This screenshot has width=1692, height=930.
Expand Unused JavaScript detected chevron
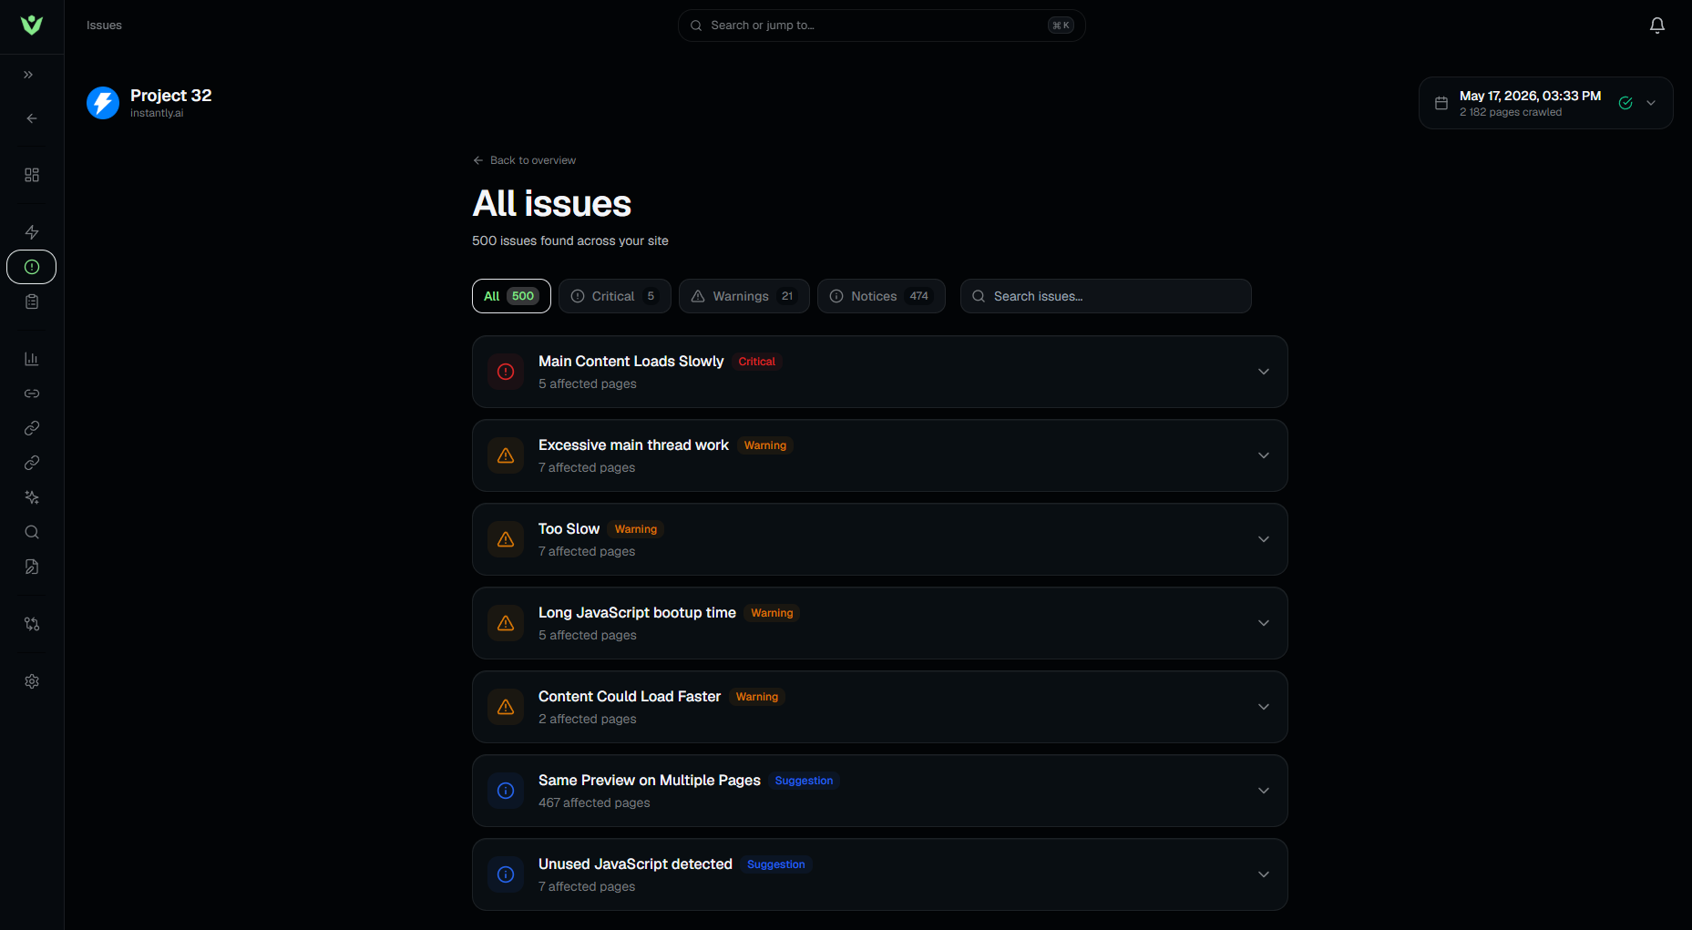[1264, 874]
